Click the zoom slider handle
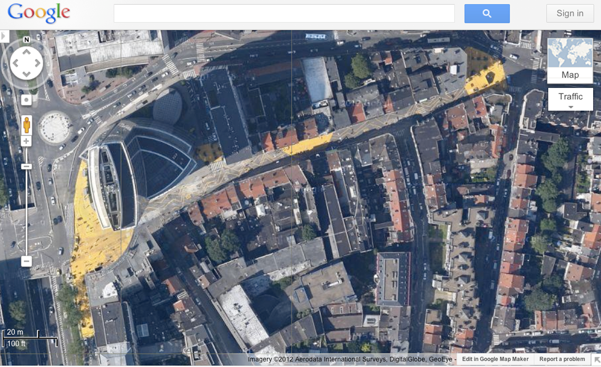This screenshot has height=367, width=601. pyautogui.click(x=26, y=166)
